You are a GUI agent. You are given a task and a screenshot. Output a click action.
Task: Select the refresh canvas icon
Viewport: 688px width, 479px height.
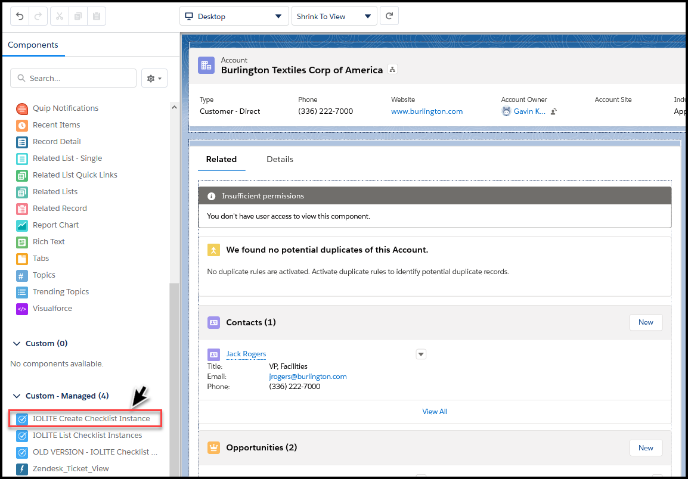pyautogui.click(x=389, y=16)
